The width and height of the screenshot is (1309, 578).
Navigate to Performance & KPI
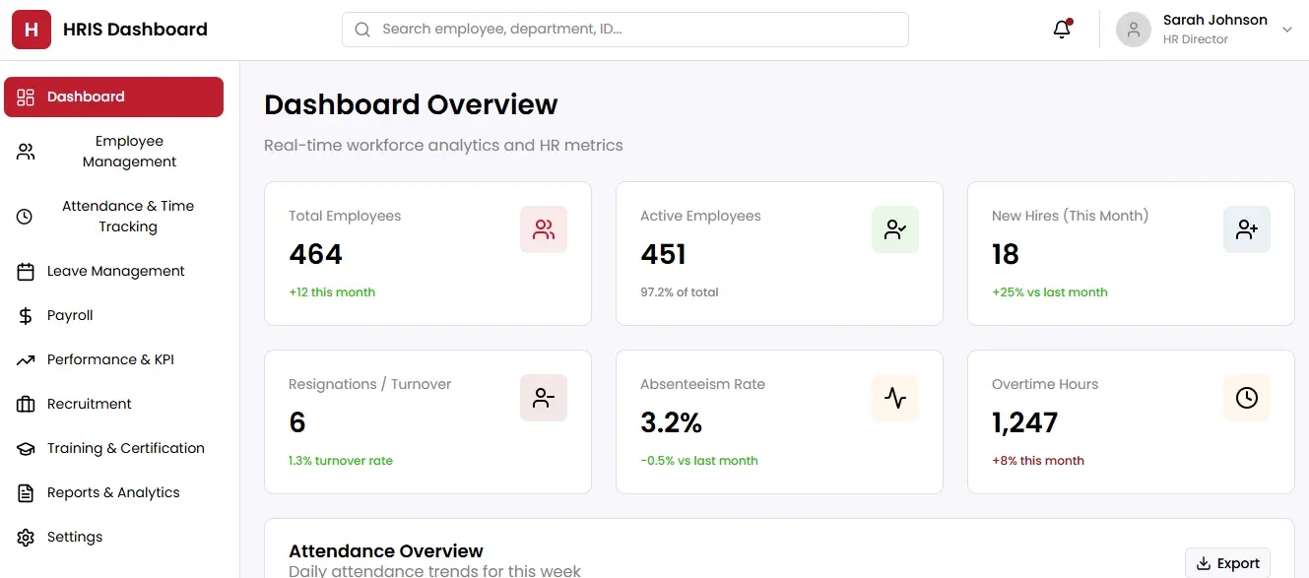[110, 359]
